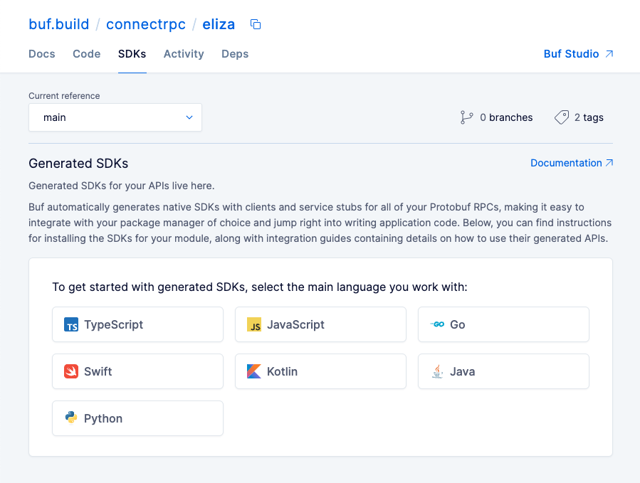Screen dimensions: 640x483
Task: Go to buf.build breadcrumb link
Action: point(59,24)
